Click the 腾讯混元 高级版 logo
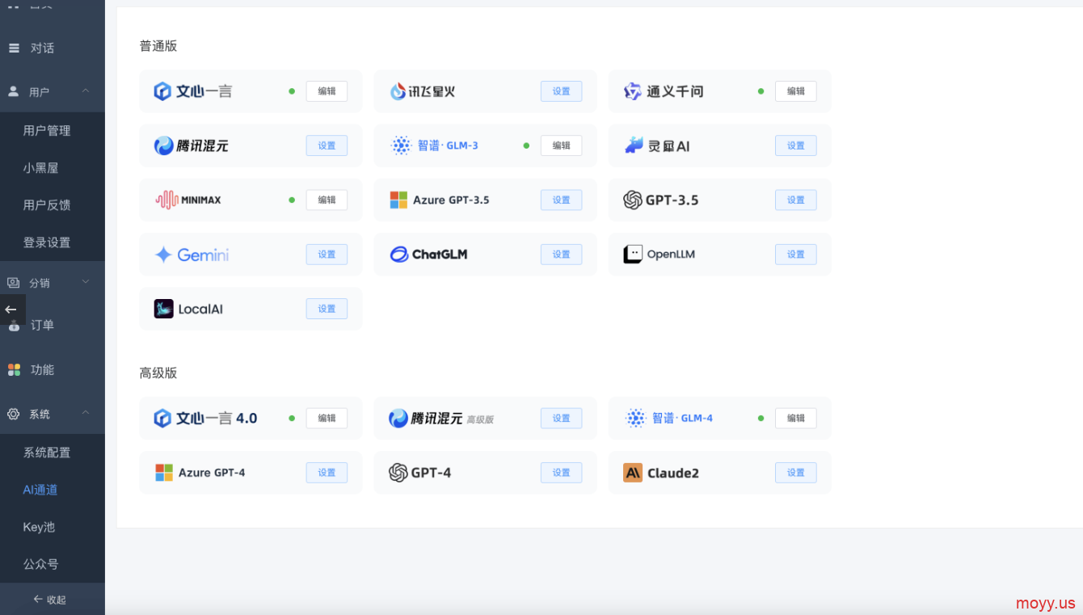 pyautogui.click(x=398, y=418)
